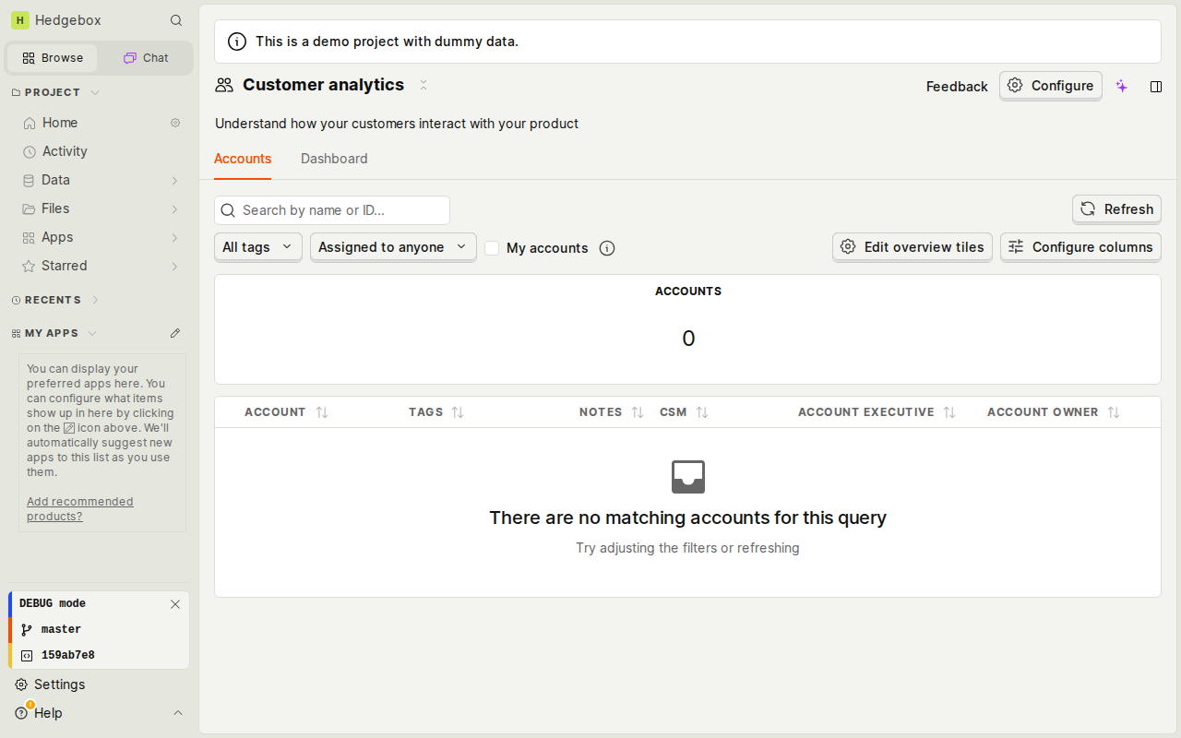Focus the Search by name or ID field
Image resolution: width=1181 pixels, height=738 pixels.
pyautogui.click(x=332, y=210)
